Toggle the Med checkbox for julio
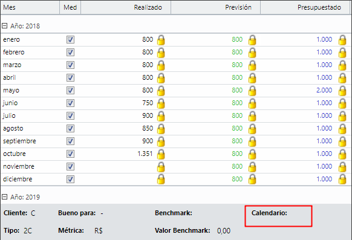This screenshot has width=352, height=240. point(70,115)
